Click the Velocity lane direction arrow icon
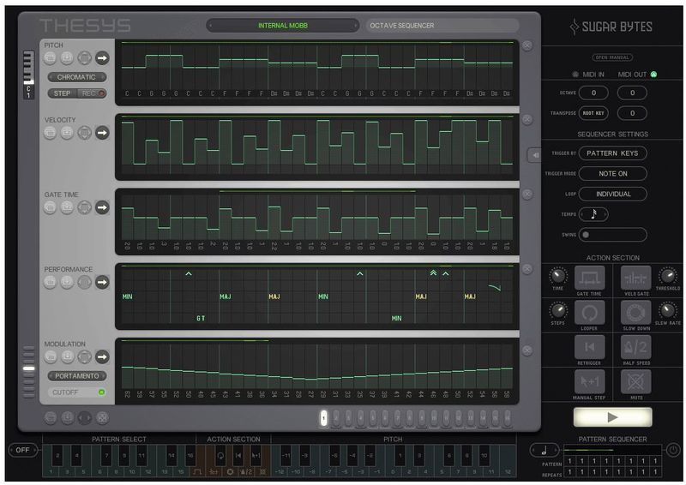Image resolution: width=686 pixels, height=485 pixels. (102, 133)
